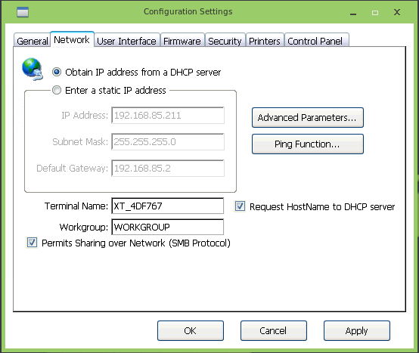Select Enter a static IP address option
The height and width of the screenshot is (353, 419).
pyautogui.click(x=57, y=90)
